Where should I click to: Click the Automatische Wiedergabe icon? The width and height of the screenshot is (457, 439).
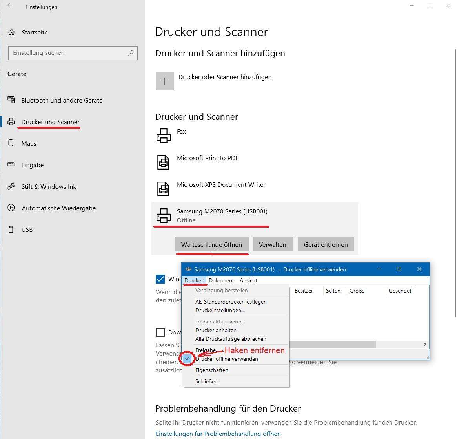point(11,208)
